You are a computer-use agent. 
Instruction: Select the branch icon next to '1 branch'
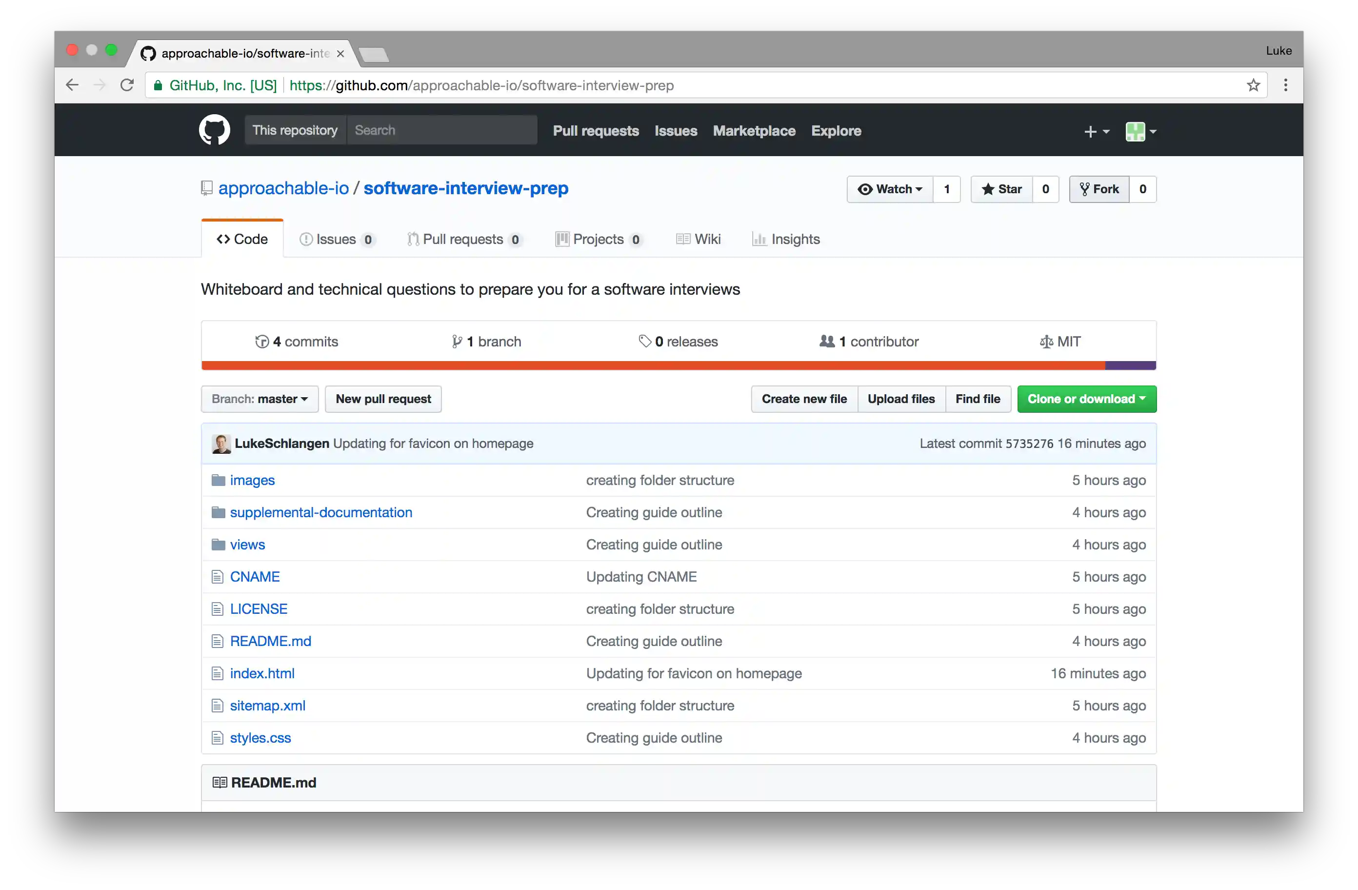click(458, 341)
